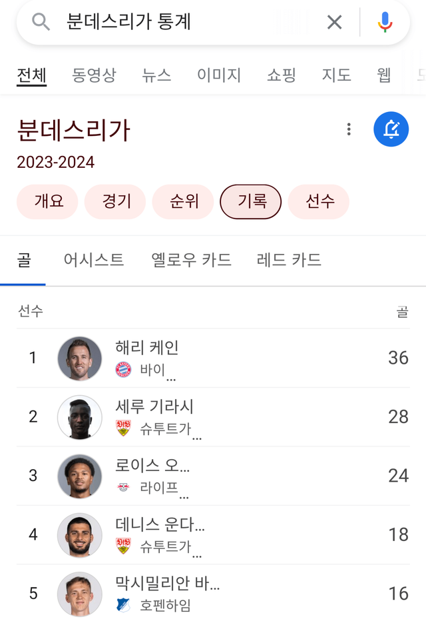Screen dimensions: 426x635
Task: Clear the search query with X
Action: [x=334, y=23]
